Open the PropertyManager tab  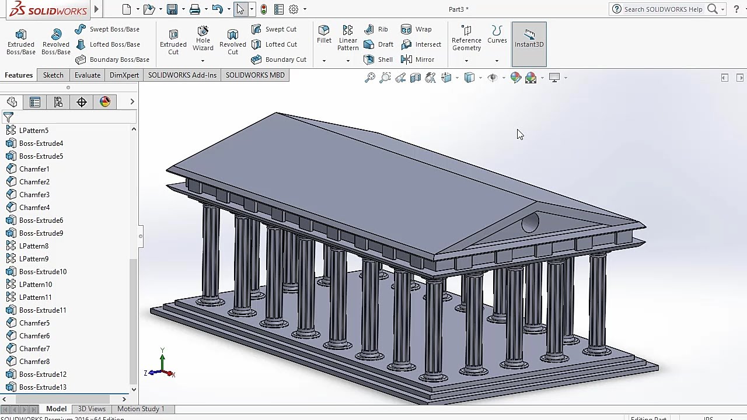[x=35, y=102]
